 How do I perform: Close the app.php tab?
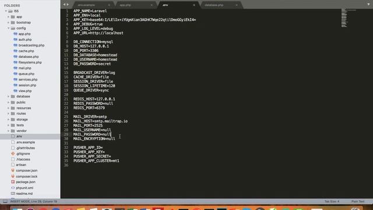tap(152, 5)
